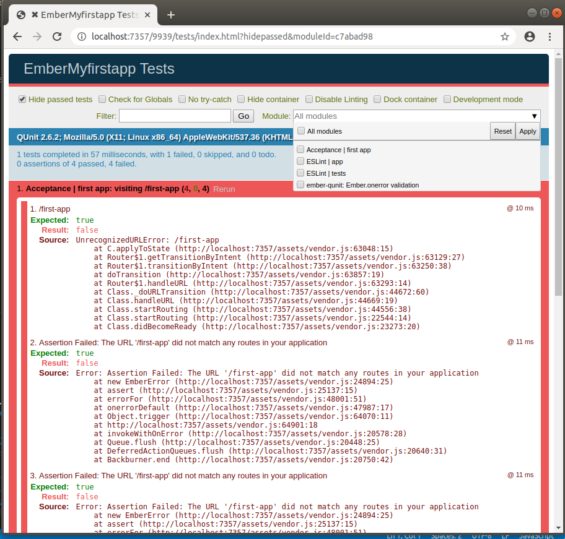This screenshot has width=565, height=539.
Task: Click 'UnrecognizedURLError: /first-app' source line
Action: (147, 240)
